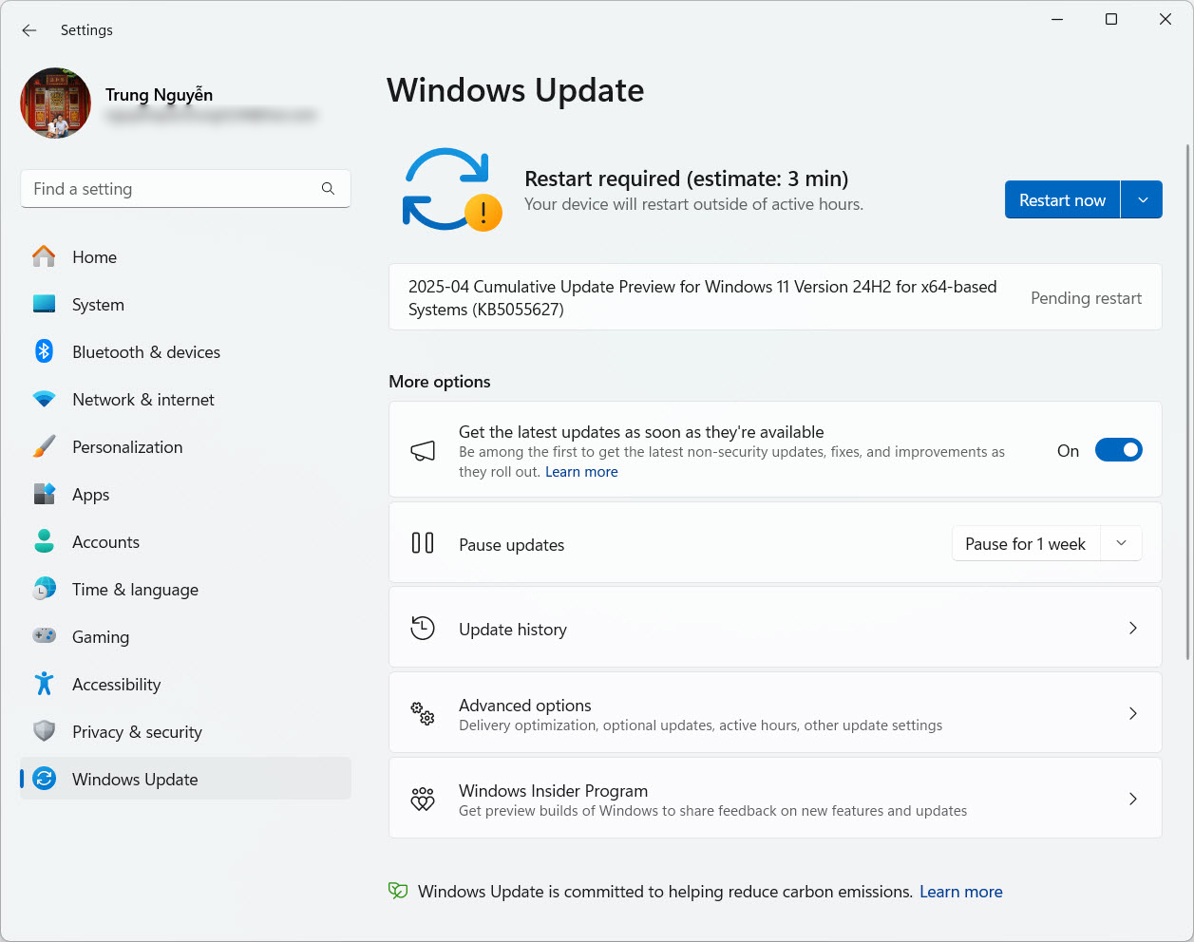Click the search magnifier icon
The width and height of the screenshot is (1194, 942).
(x=328, y=189)
